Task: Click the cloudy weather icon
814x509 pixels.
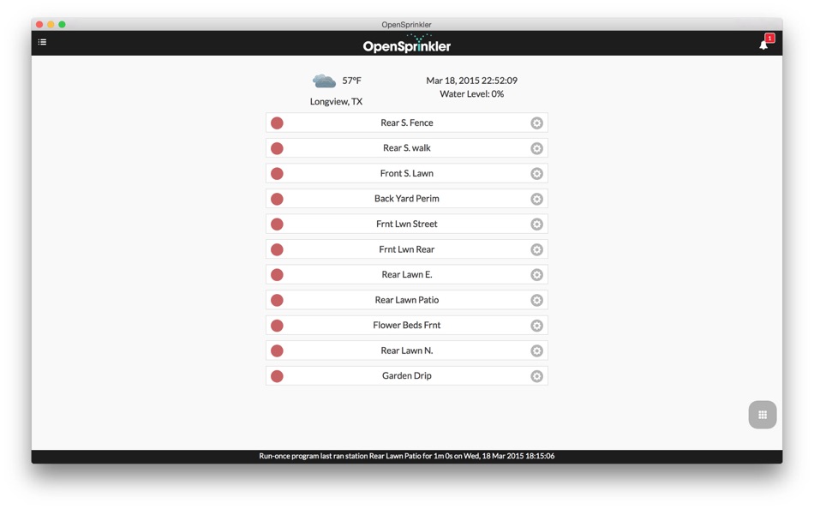Action: [324, 81]
